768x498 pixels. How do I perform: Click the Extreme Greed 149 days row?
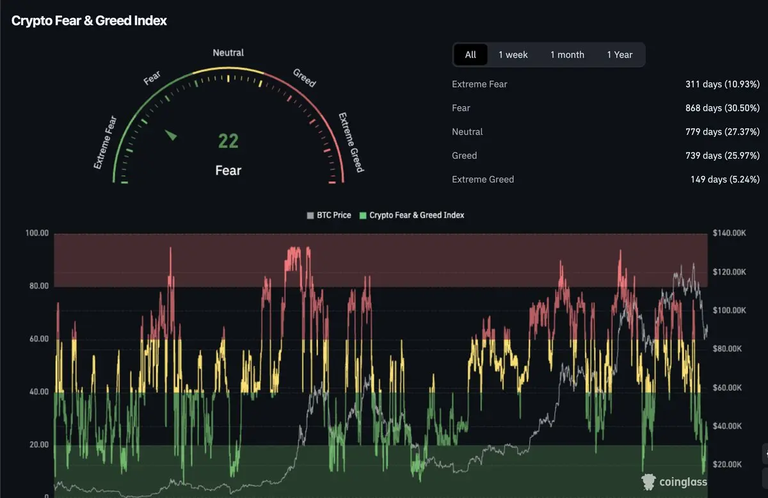[x=605, y=179]
